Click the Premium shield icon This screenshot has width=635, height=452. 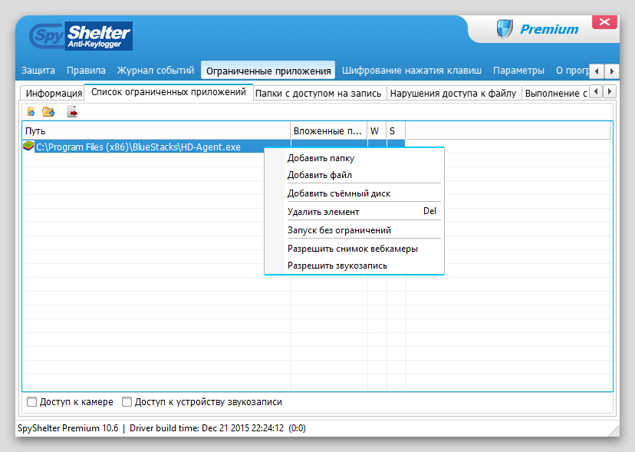pos(505,29)
